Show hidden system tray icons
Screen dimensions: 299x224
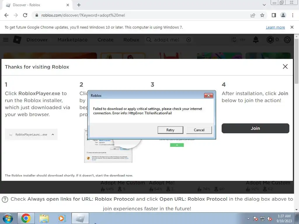pyautogui.click(x=248, y=218)
